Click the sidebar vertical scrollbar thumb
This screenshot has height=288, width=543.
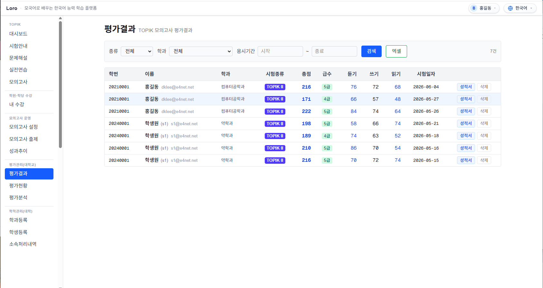pyautogui.click(x=60, y=84)
